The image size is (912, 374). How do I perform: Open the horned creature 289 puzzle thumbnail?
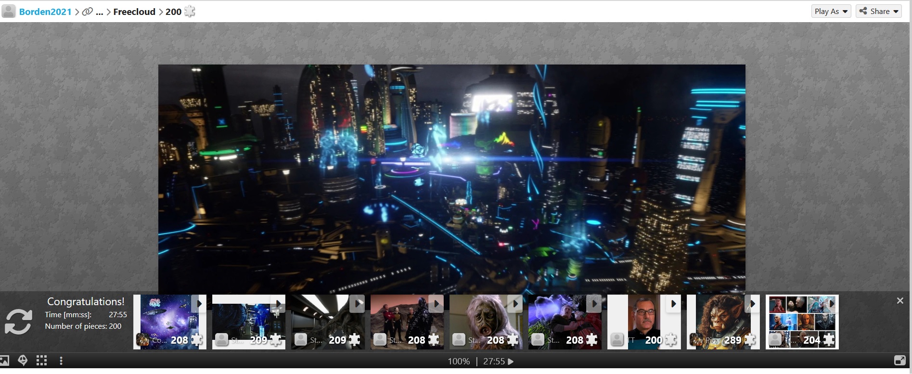pyautogui.click(x=723, y=322)
